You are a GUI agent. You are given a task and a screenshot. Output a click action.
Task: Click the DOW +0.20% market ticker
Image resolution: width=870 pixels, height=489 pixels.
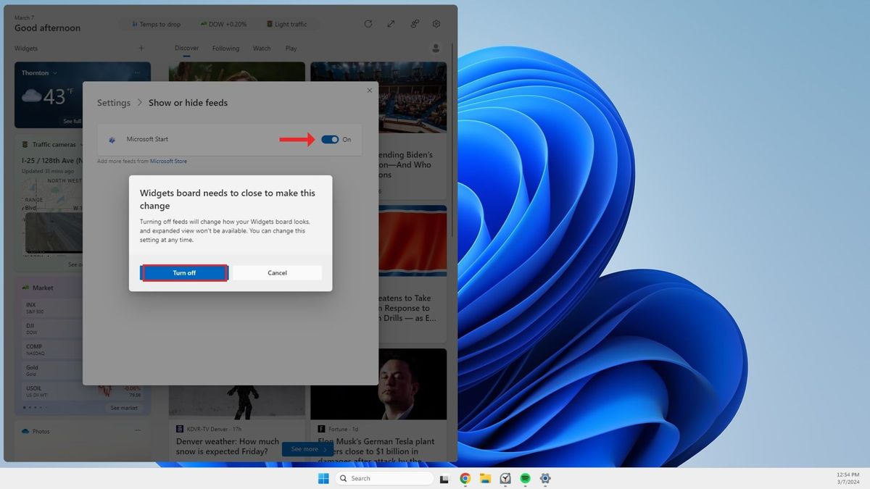[223, 24]
